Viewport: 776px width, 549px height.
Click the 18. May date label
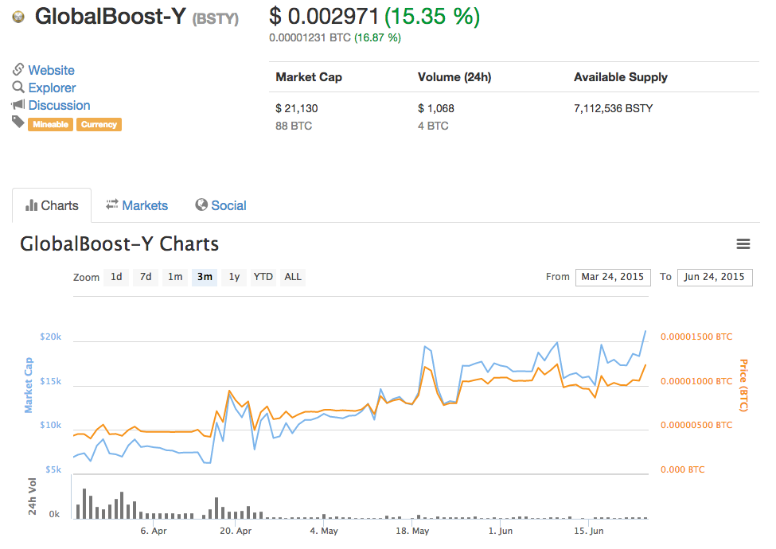[412, 531]
